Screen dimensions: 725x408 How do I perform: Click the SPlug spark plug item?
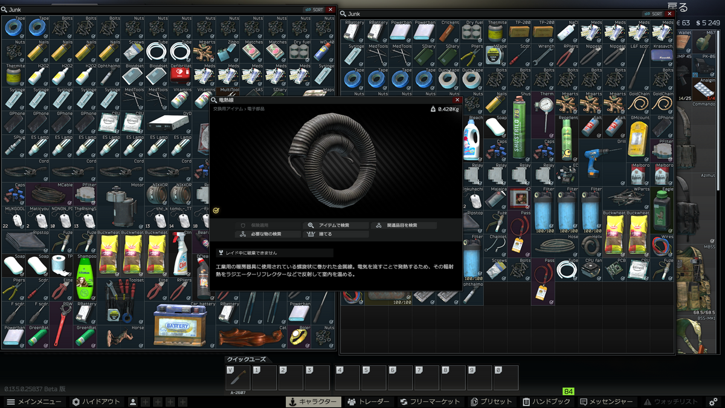point(13,147)
